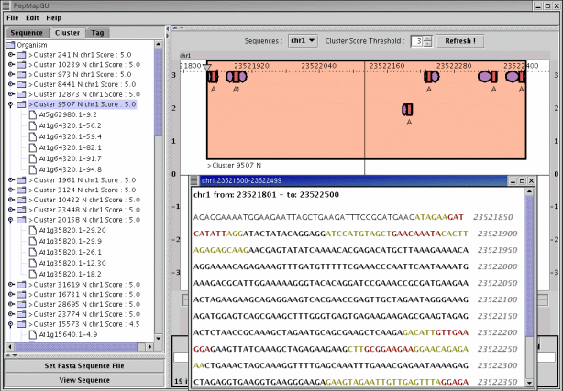Select the peptide tag marker at score 2
The image size is (563, 391).
(x=407, y=109)
